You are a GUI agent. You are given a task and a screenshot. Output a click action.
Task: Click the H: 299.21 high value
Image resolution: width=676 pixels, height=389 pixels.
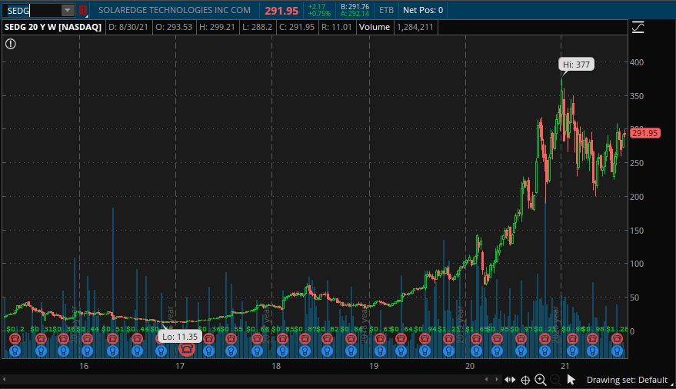point(217,27)
